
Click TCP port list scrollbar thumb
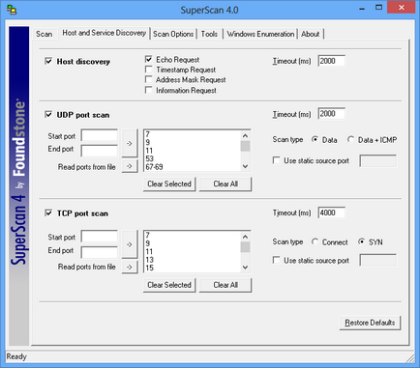coord(245,247)
